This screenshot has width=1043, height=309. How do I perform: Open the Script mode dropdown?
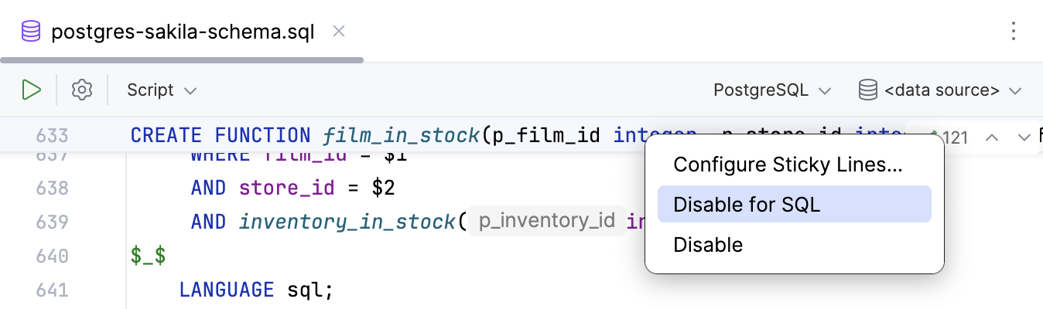click(x=162, y=90)
